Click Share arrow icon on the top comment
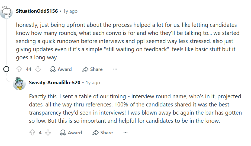The height and width of the screenshot is (146, 251). (x=85, y=69)
